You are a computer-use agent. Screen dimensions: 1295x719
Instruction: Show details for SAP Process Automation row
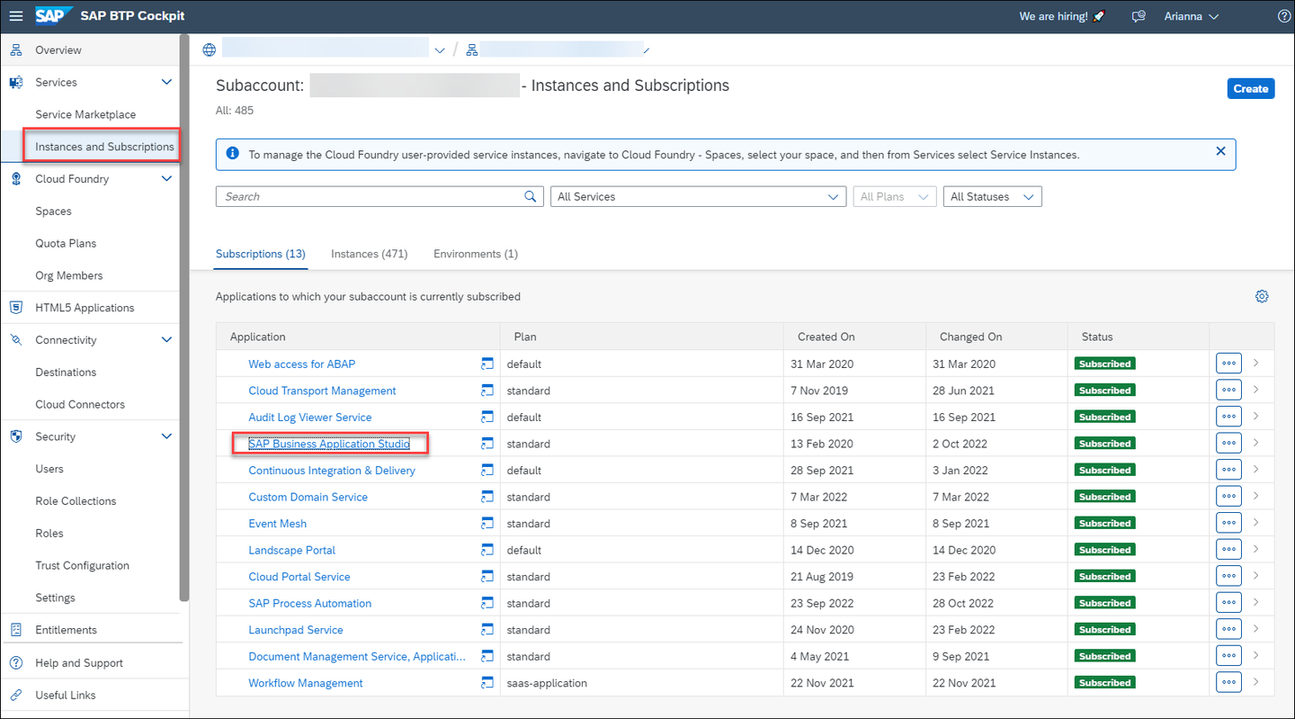click(1256, 603)
